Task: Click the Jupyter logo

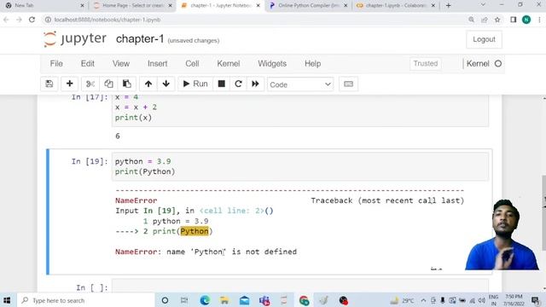Action: [x=75, y=38]
